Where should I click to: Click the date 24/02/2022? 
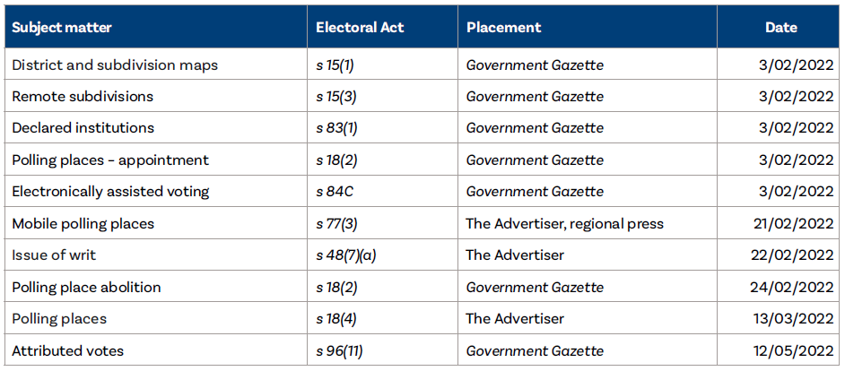(792, 288)
